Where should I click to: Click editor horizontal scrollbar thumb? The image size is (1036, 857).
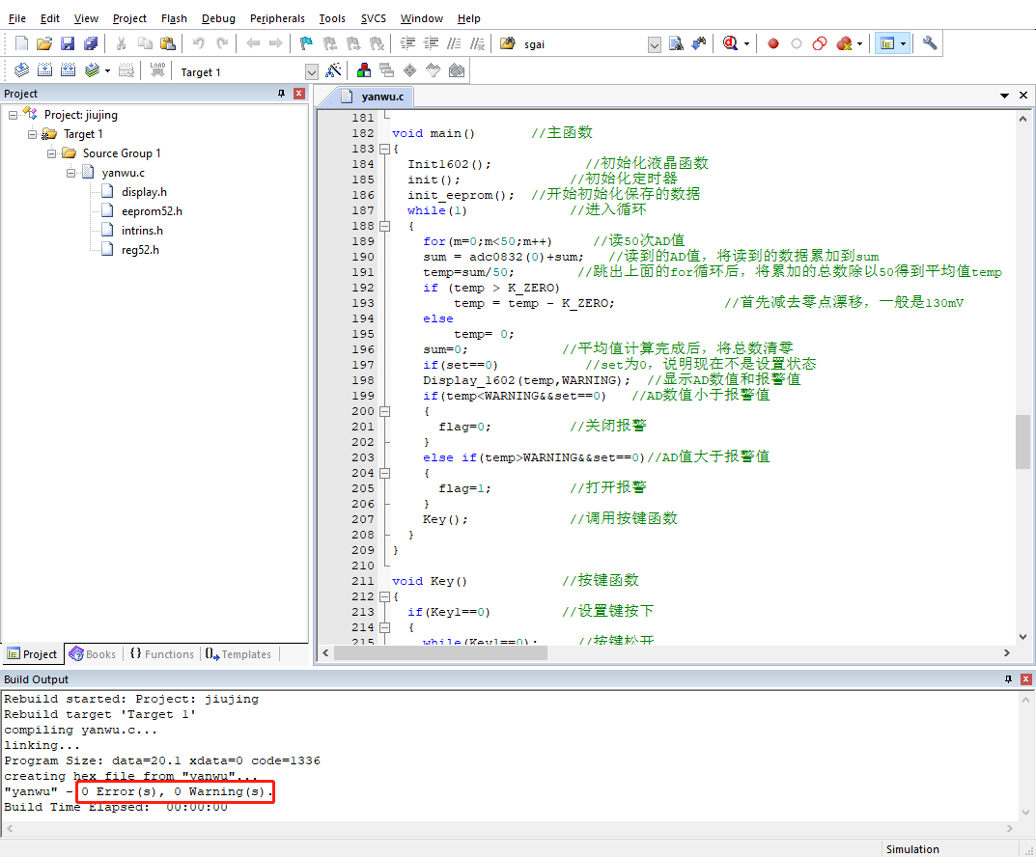pyautogui.click(x=440, y=653)
